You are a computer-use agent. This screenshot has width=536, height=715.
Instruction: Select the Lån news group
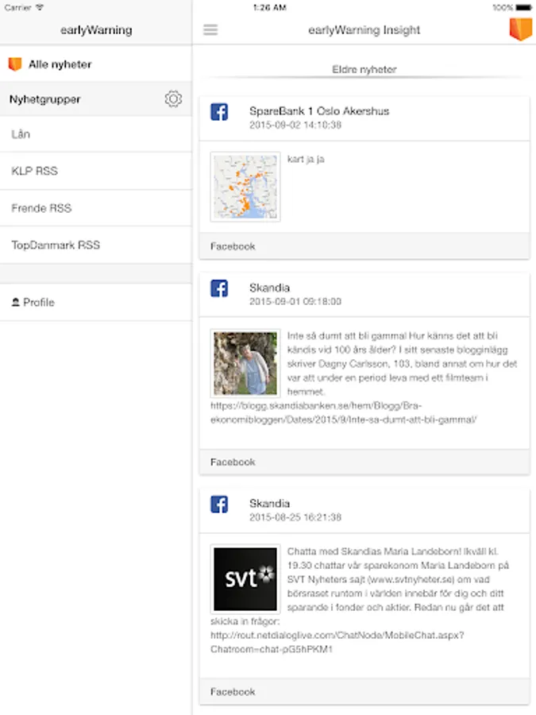click(21, 134)
